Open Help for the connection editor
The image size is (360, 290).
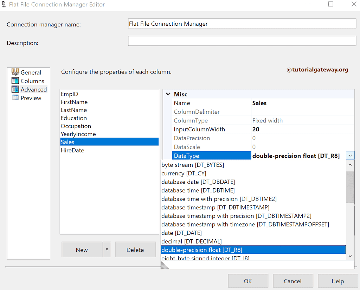[338, 281]
